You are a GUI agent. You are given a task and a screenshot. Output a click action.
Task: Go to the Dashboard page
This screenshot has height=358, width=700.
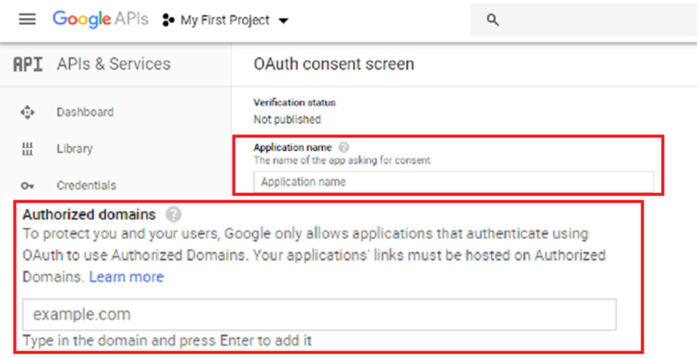[x=85, y=112]
